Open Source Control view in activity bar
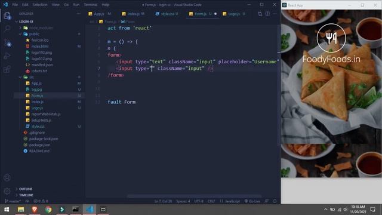The width and height of the screenshot is (382, 215). coord(7,43)
